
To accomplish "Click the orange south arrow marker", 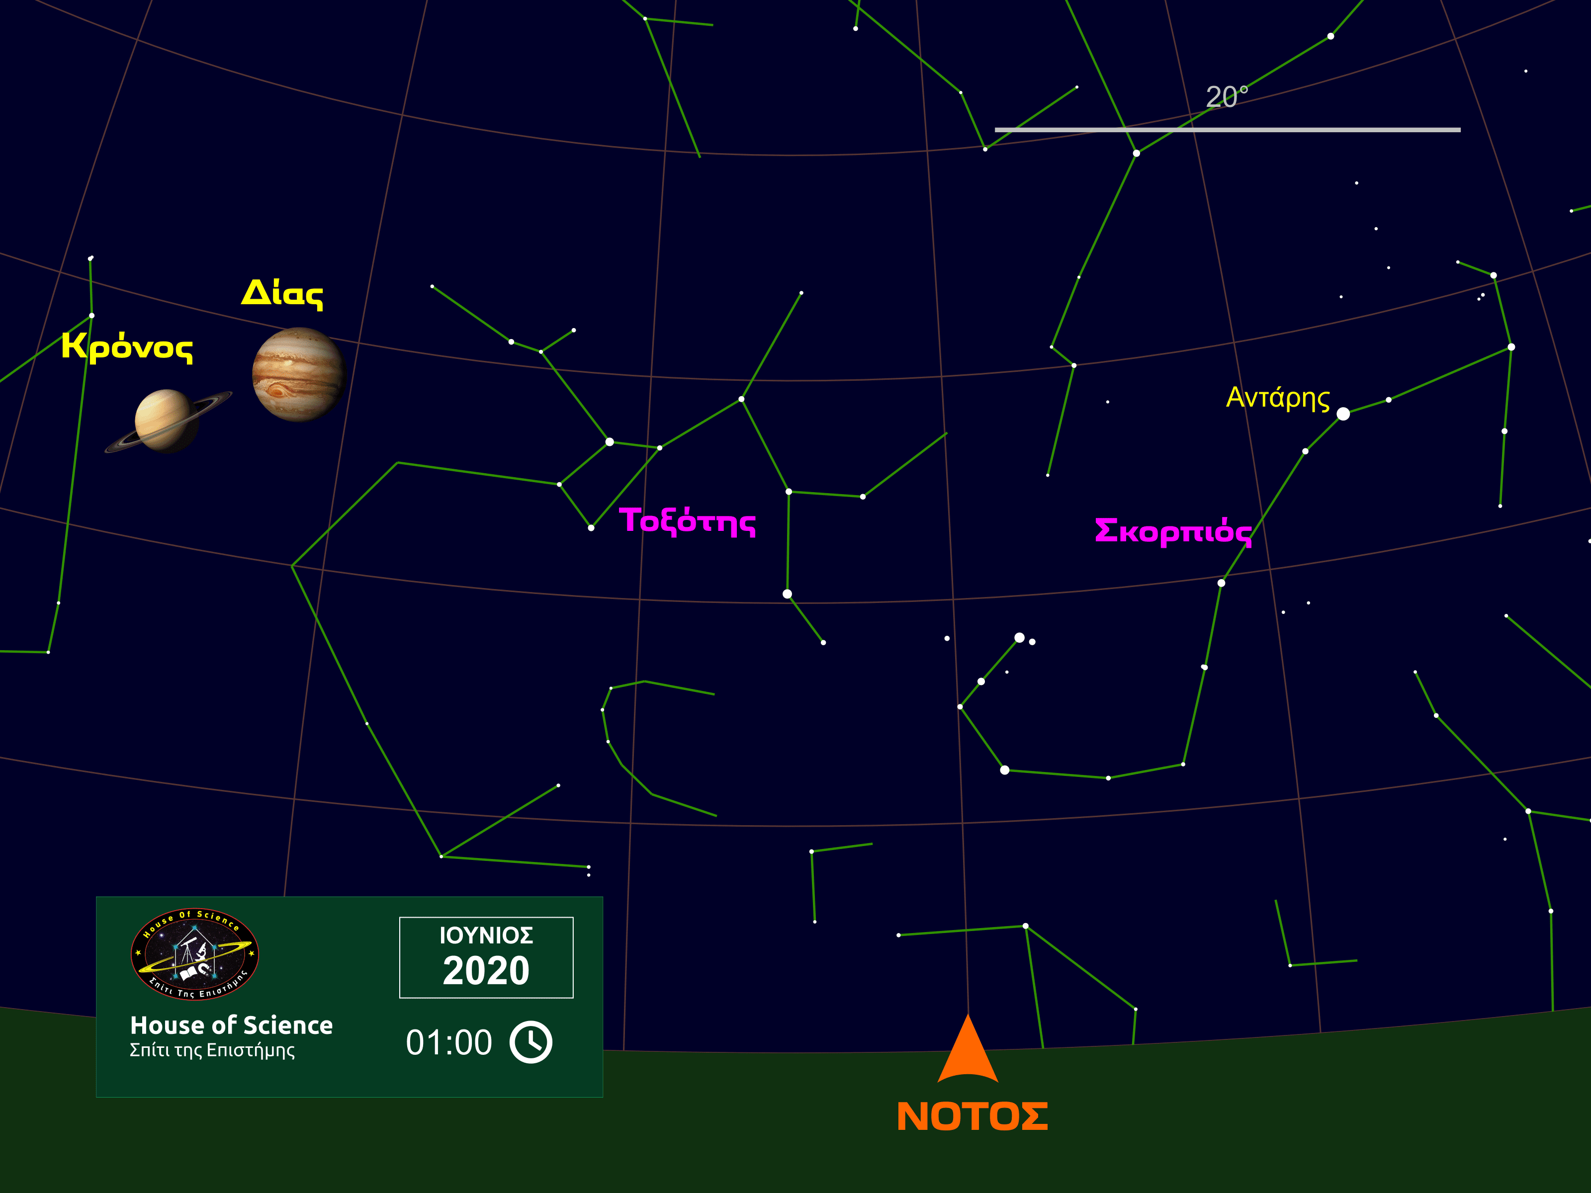I will pos(968,1051).
